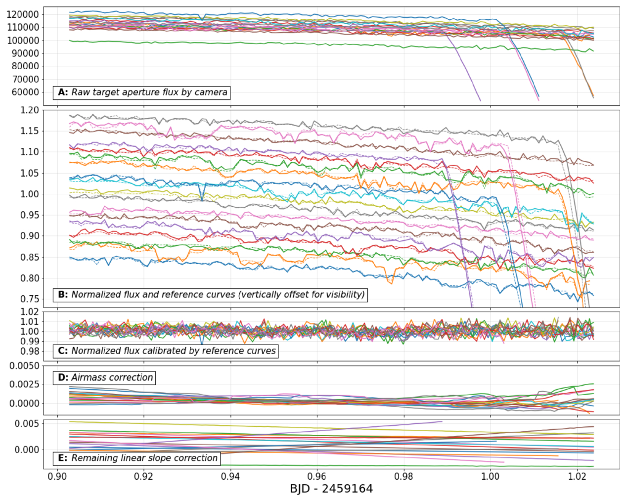
Task: Click the panel B y-axis label 0.80
Action: pos(30,278)
